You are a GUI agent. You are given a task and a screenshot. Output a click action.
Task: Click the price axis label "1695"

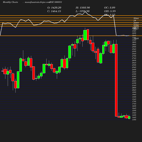click(x=134, y=106)
